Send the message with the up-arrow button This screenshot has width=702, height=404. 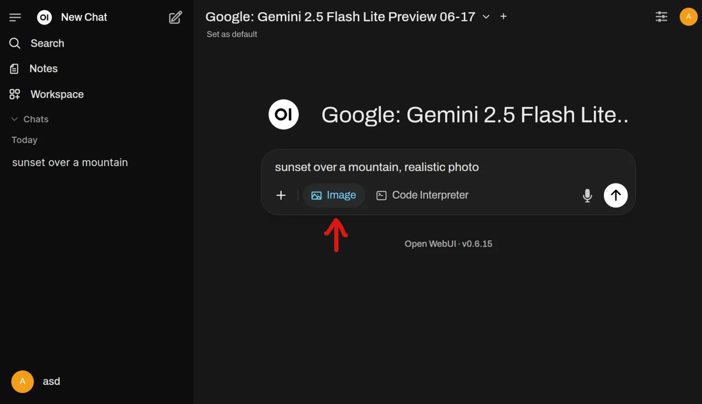tap(616, 195)
